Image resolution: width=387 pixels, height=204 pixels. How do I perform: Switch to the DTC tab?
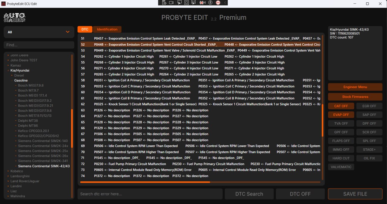pos(85,29)
